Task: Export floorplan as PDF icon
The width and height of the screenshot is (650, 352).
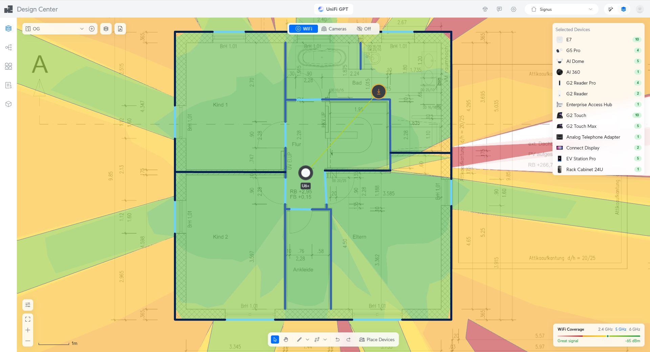Action: click(120, 29)
